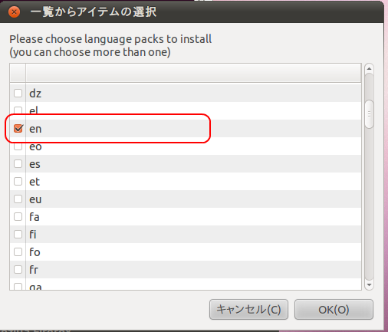Tick the fo checkbox

point(18,251)
